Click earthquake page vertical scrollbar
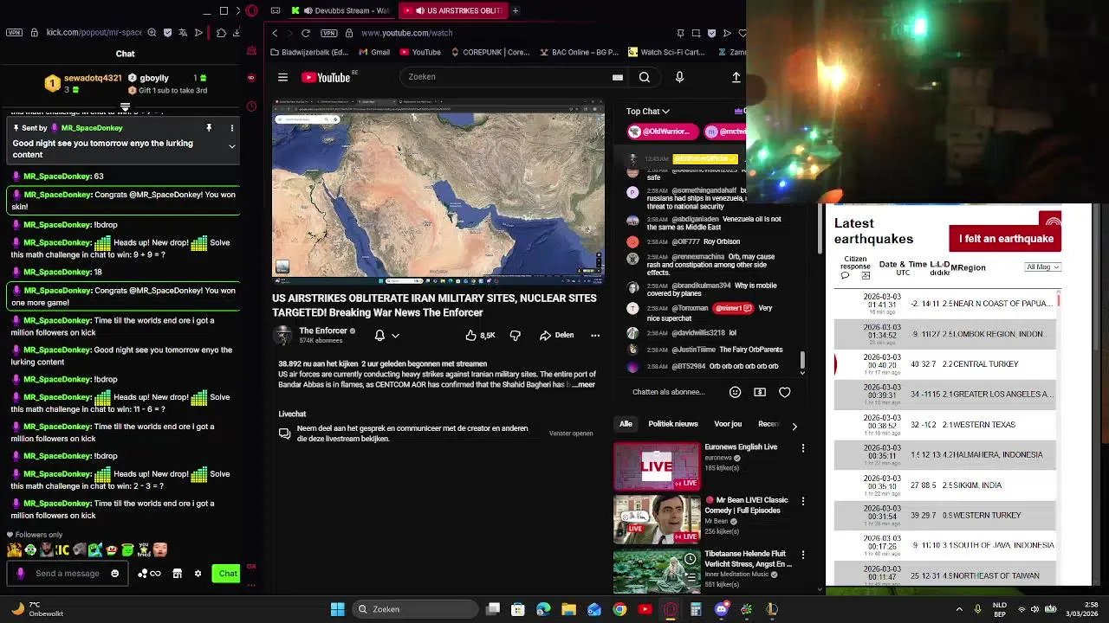This screenshot has width=1109, height=623. [1096, 277]
